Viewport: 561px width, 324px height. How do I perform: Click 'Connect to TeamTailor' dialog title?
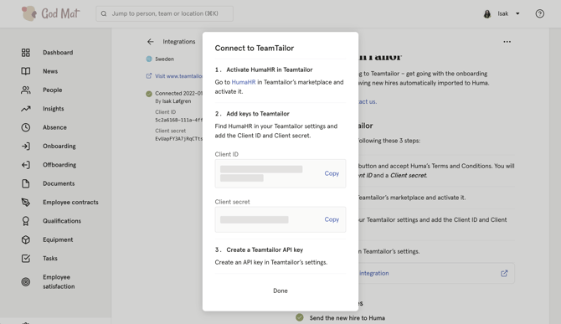pos(254,48)
